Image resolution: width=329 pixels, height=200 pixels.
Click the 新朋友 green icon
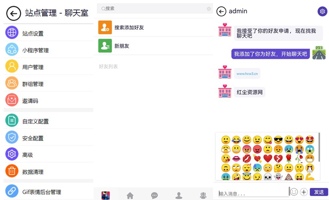[105, 46]
